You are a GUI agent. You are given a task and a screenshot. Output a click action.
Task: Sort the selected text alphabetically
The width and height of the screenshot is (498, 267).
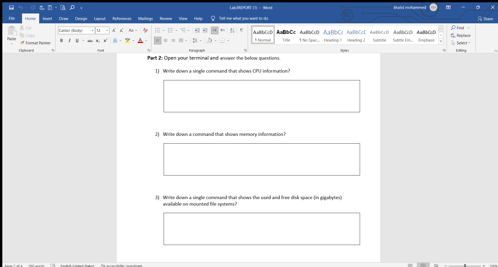coord(232,30)
